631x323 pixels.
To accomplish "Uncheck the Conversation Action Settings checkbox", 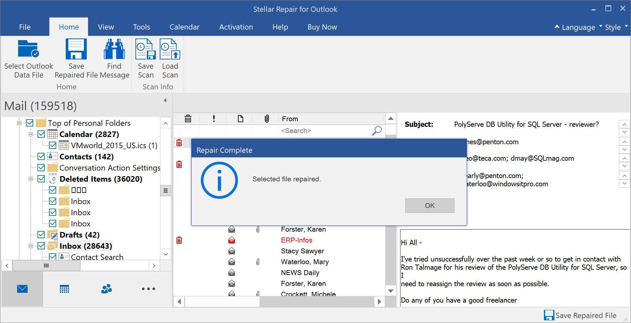I will pos(41,168).
